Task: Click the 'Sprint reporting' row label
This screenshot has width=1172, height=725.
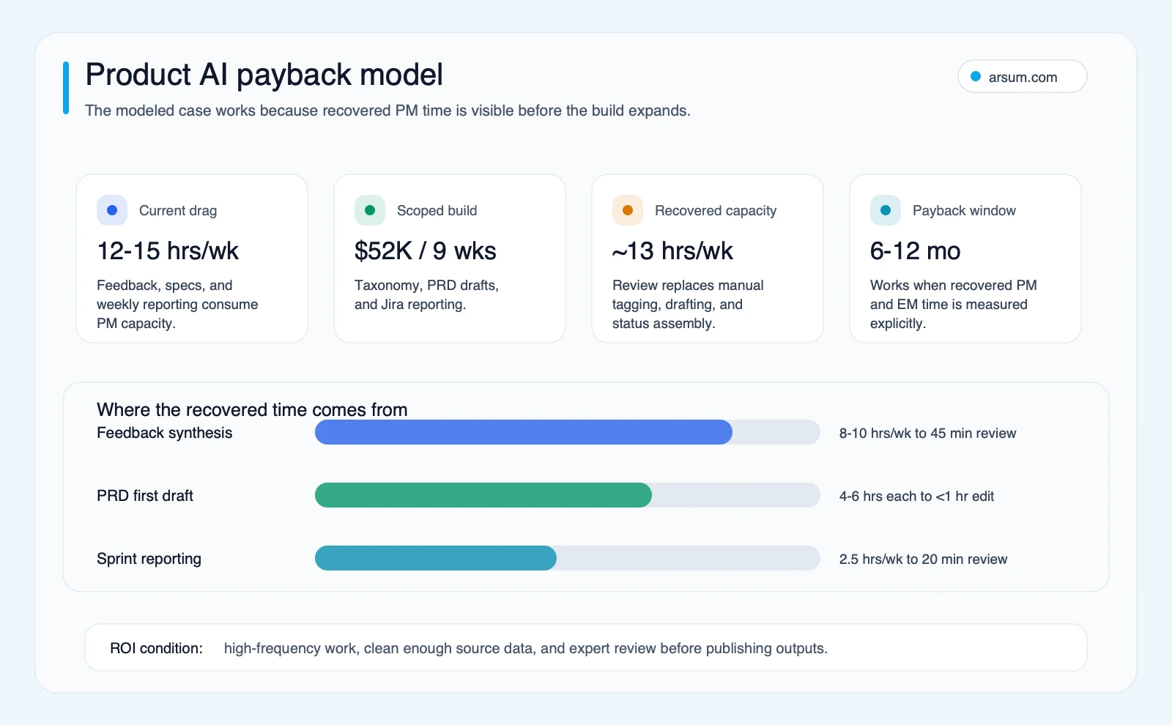Action: pos(149,559)
